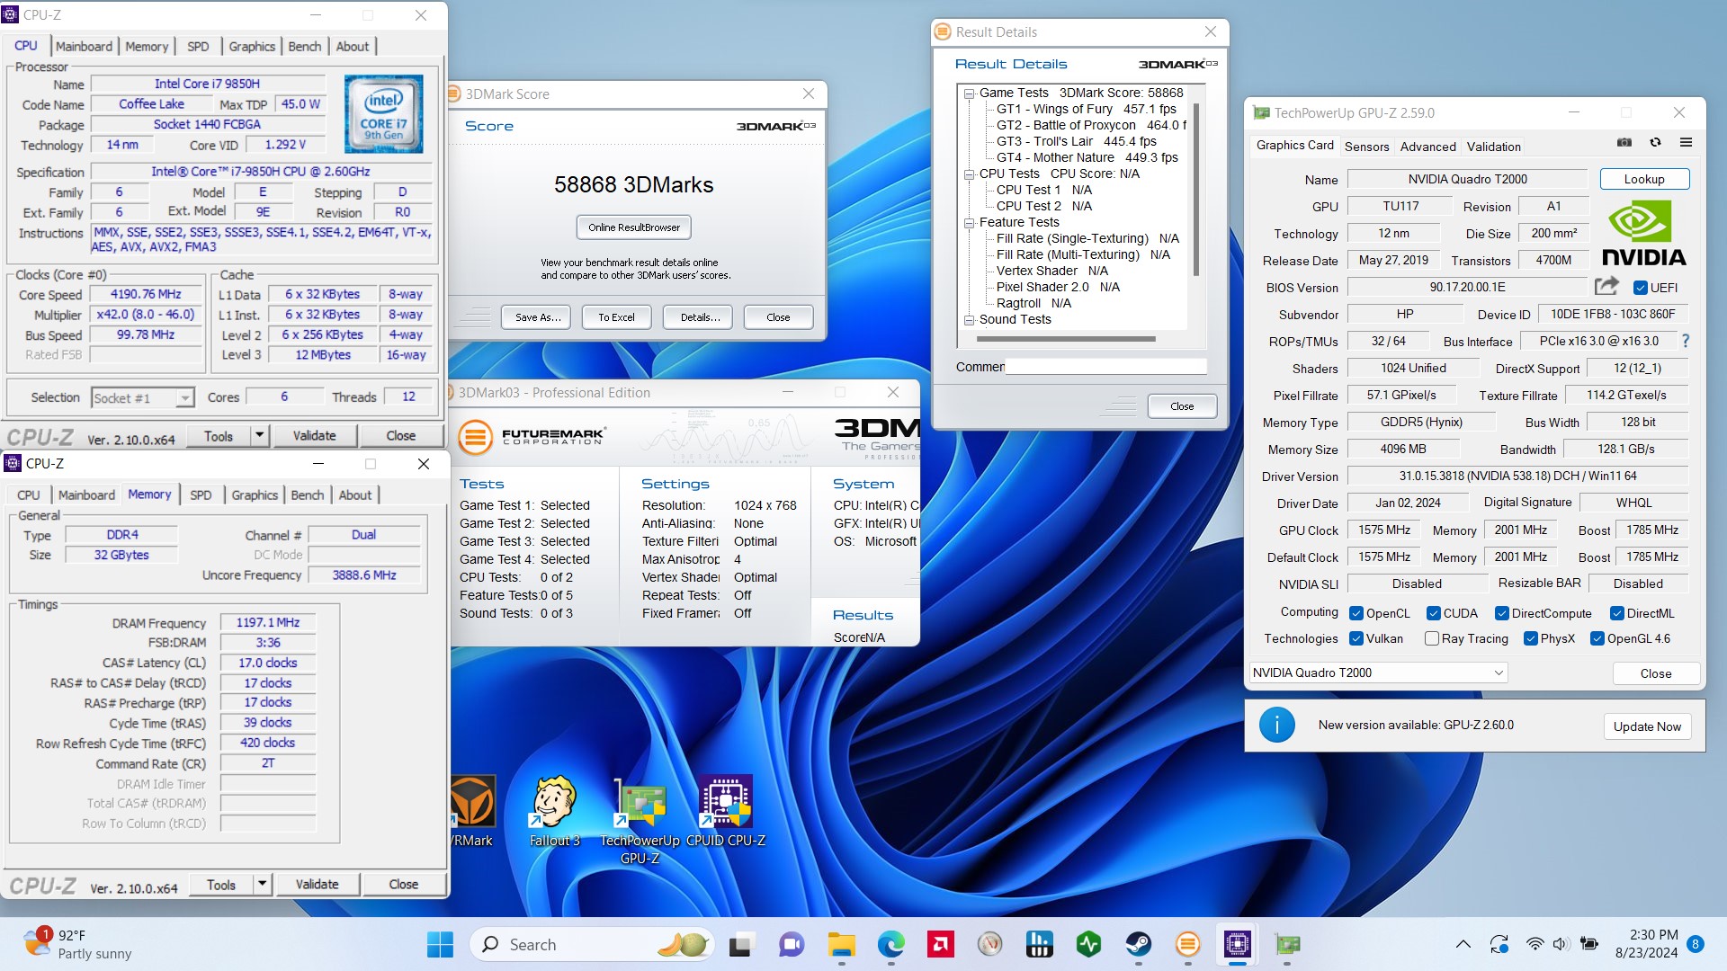Toggle the PhysX checkbox

click(1531, 638)
